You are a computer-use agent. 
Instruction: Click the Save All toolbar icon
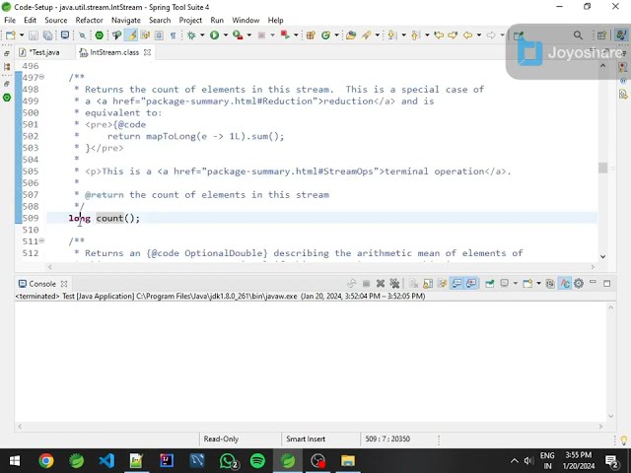point(47,35)
